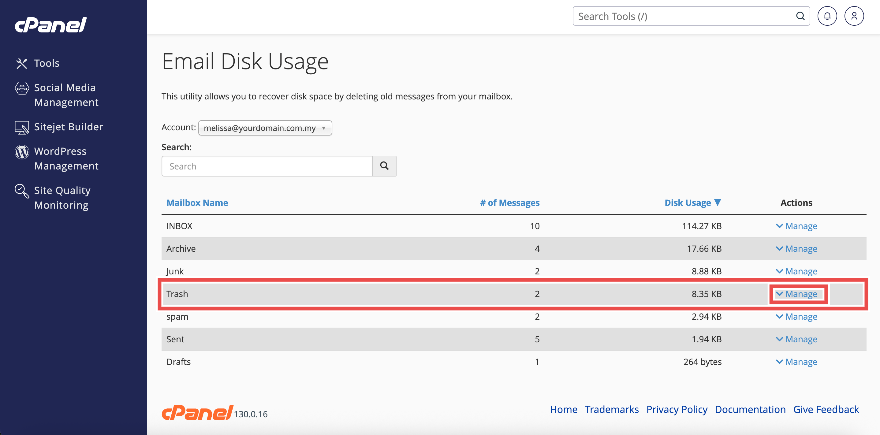880x435 pixels.
Task: Click the cPanel logo in sidebar
Action: pyautogui.click(x=50, y=25)
